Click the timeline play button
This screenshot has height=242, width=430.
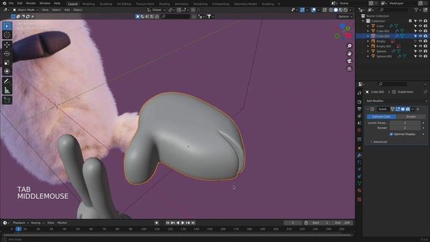[183, 223]
